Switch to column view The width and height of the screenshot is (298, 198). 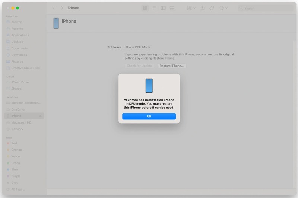click(163, 8)
